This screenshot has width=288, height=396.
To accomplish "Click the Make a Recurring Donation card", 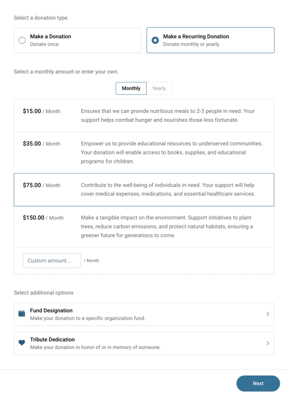I will (210, 40).
